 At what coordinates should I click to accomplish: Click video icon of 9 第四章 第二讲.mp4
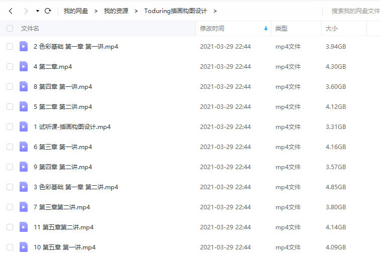(x=24, y=167)
